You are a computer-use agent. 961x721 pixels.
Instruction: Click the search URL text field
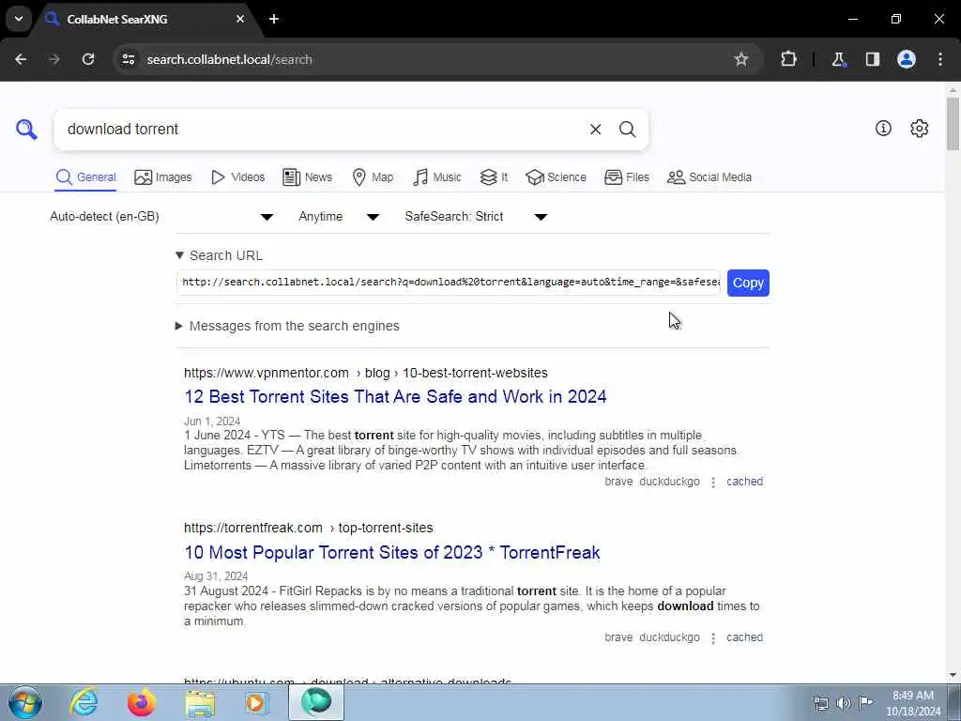449,283
